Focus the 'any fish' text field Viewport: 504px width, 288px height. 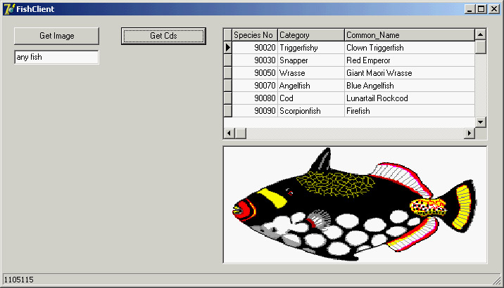click(x=56, y=58)
